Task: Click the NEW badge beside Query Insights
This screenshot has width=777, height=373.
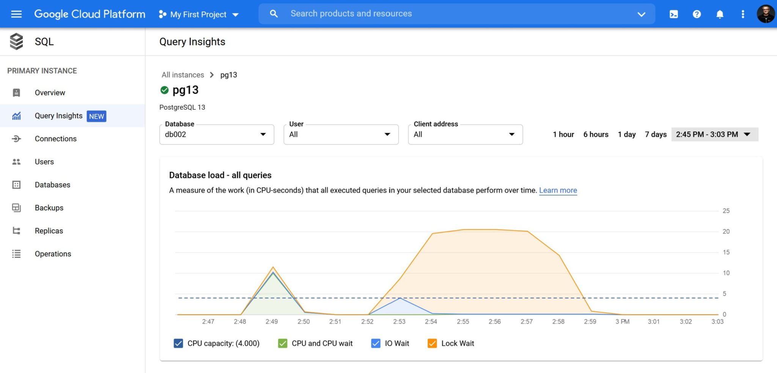Action: pyautogui.click(x=96, y=116)
